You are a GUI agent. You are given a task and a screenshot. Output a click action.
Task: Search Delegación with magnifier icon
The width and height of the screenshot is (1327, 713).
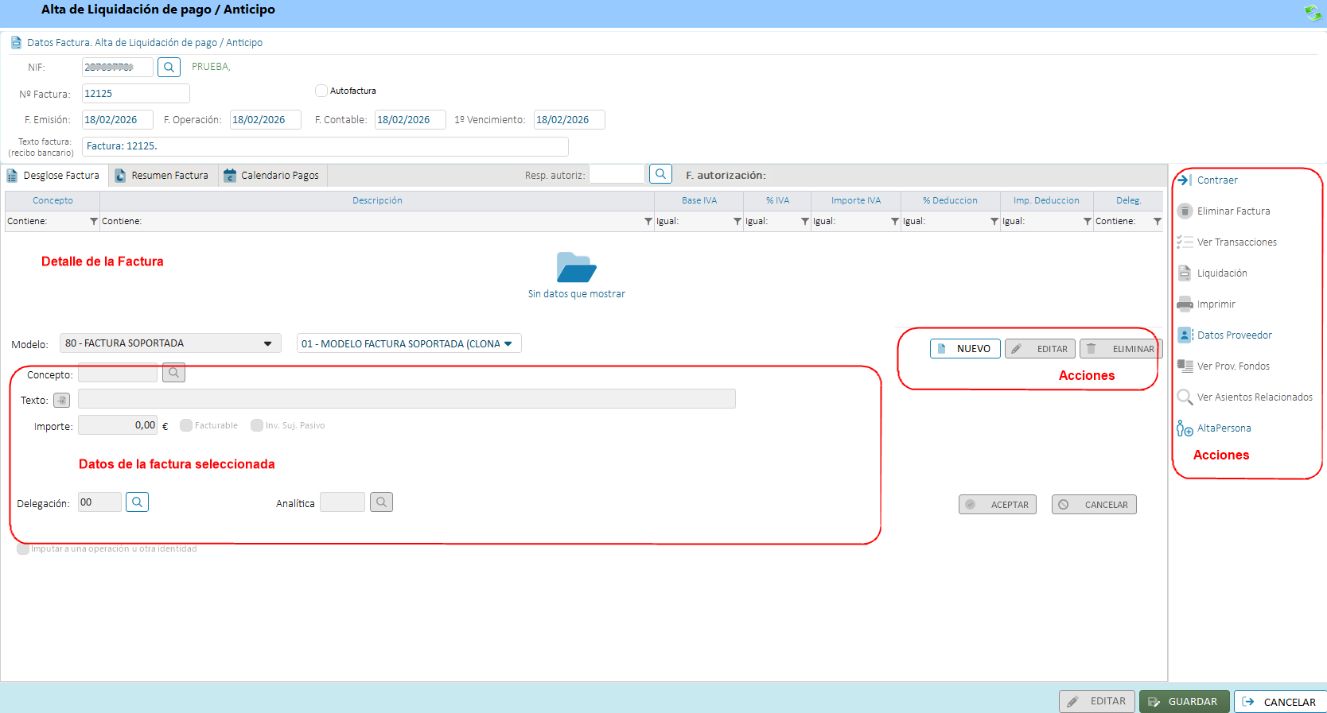tap(137, 502)
